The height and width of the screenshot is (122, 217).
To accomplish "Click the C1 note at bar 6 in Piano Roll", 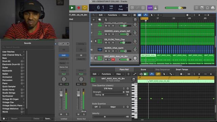I will 140,99.
